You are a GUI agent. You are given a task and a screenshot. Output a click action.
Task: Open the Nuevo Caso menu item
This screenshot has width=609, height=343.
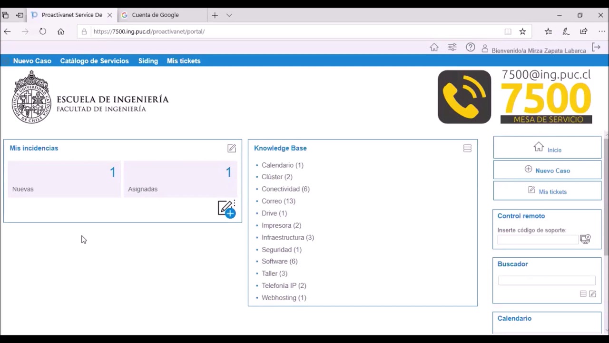32,61
